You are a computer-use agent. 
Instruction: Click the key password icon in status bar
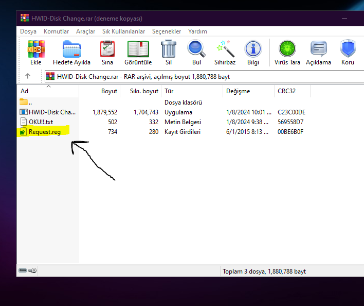(x=32, y=270)
